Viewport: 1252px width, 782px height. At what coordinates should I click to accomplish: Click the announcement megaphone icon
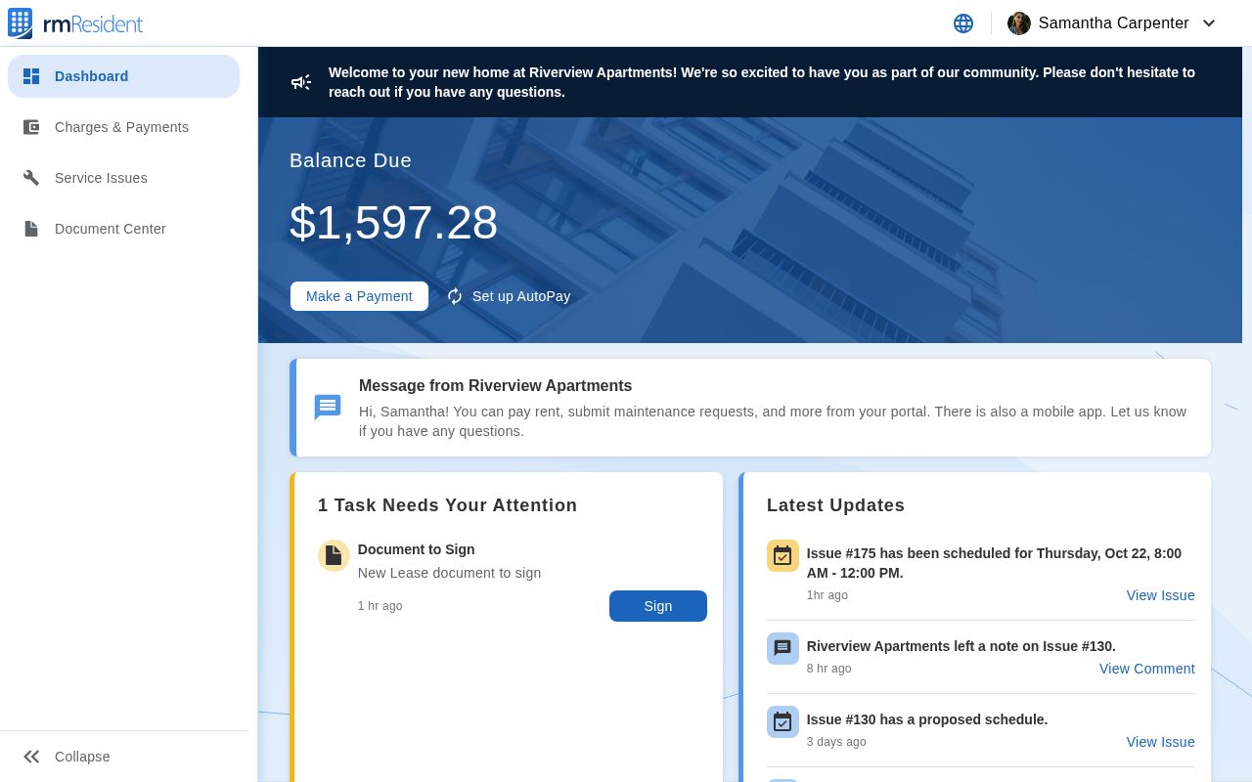(301, 82)
